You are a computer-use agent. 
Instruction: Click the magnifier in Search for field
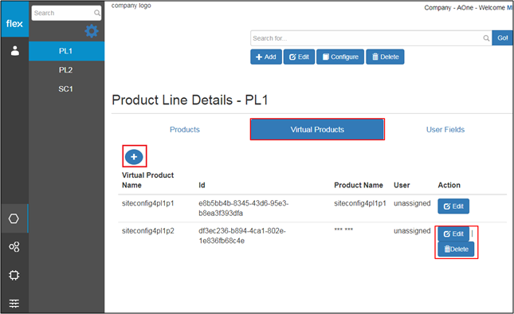(x=486, y=38)
